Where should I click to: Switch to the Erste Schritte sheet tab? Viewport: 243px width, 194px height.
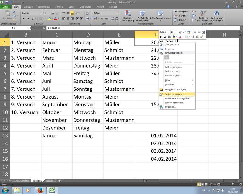coord(21,181)
